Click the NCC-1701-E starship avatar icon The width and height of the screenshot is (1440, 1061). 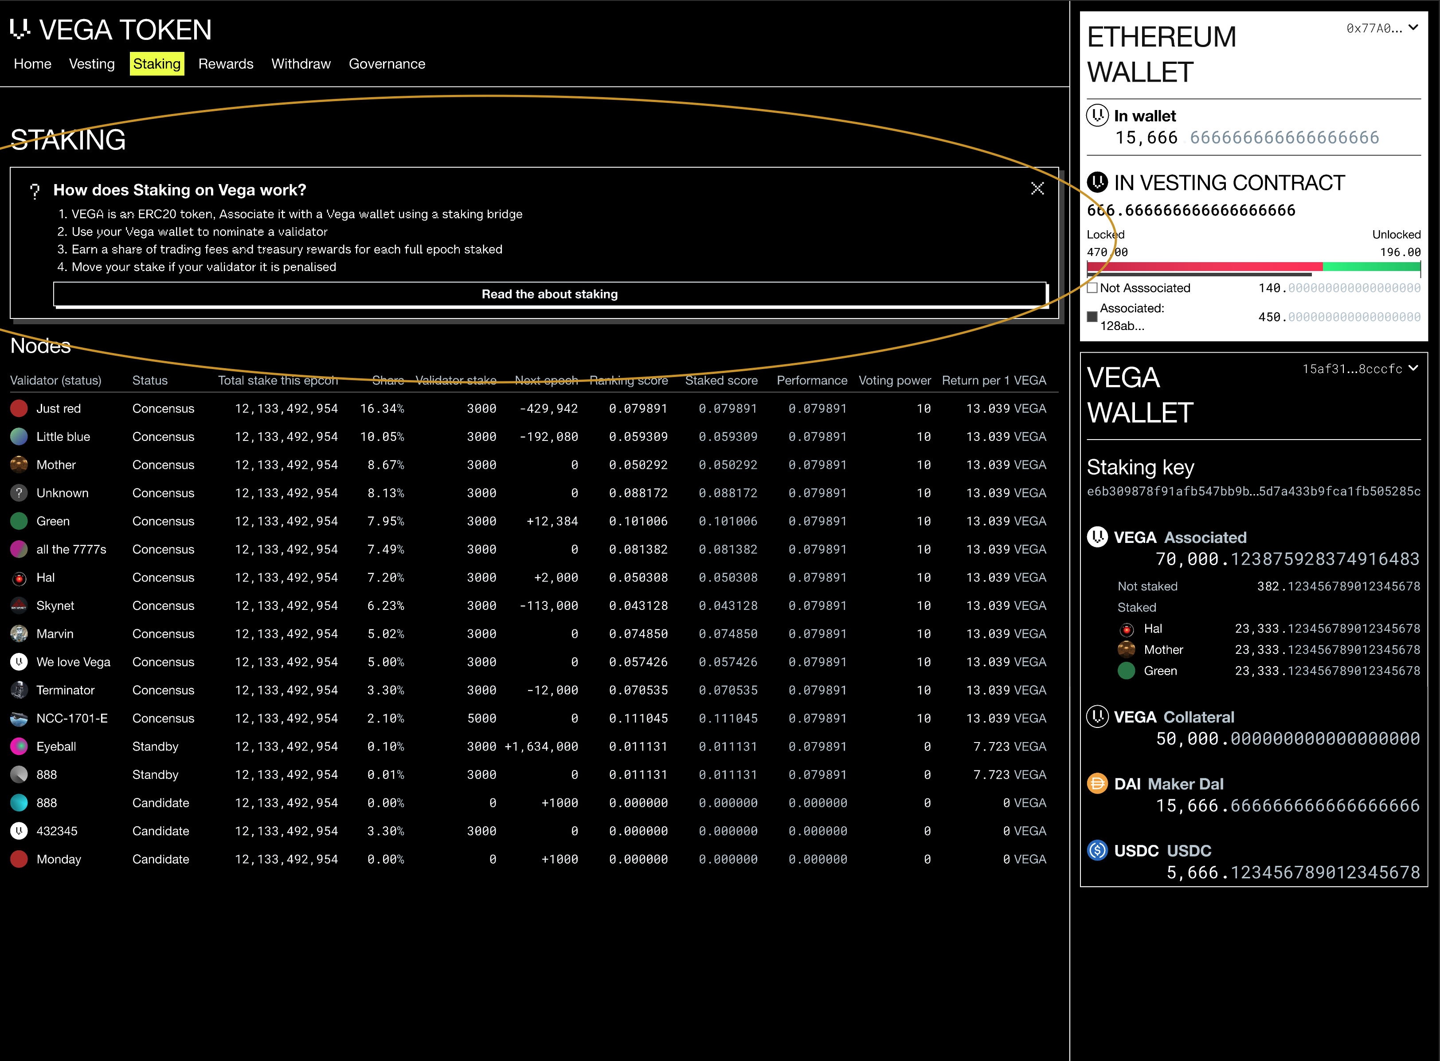click(19, 718)
